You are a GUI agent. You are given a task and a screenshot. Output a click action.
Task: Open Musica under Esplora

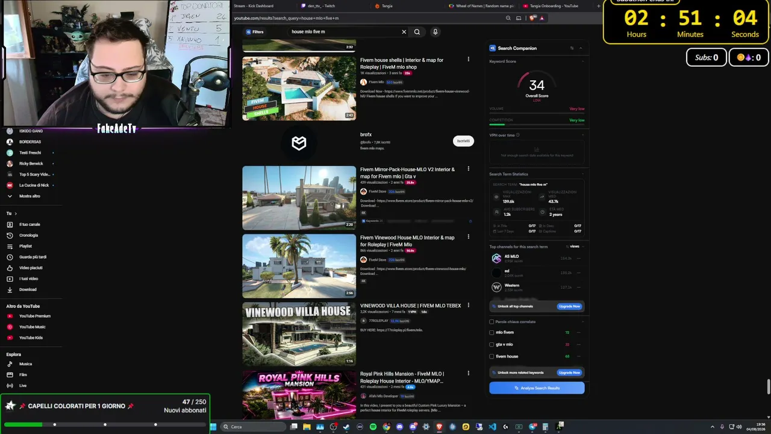pyautogui.click(x=25, y=364)
